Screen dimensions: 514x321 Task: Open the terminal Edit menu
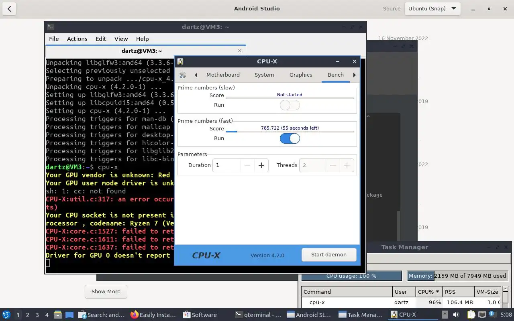[101, 39]
